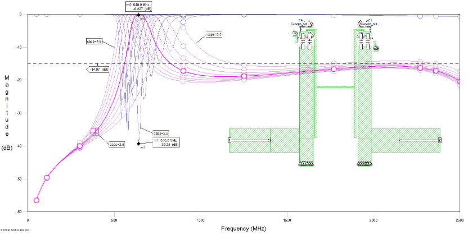Click the caps label directly above the m1 readout
Viewport: 468px width, 235px height.
161,133
